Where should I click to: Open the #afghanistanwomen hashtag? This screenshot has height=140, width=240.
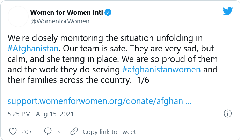click(x=161, y=69)
